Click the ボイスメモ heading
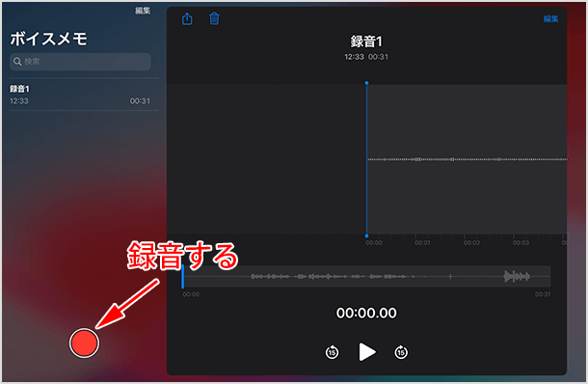Screen dimensions: 588x384 click(49, 39)
